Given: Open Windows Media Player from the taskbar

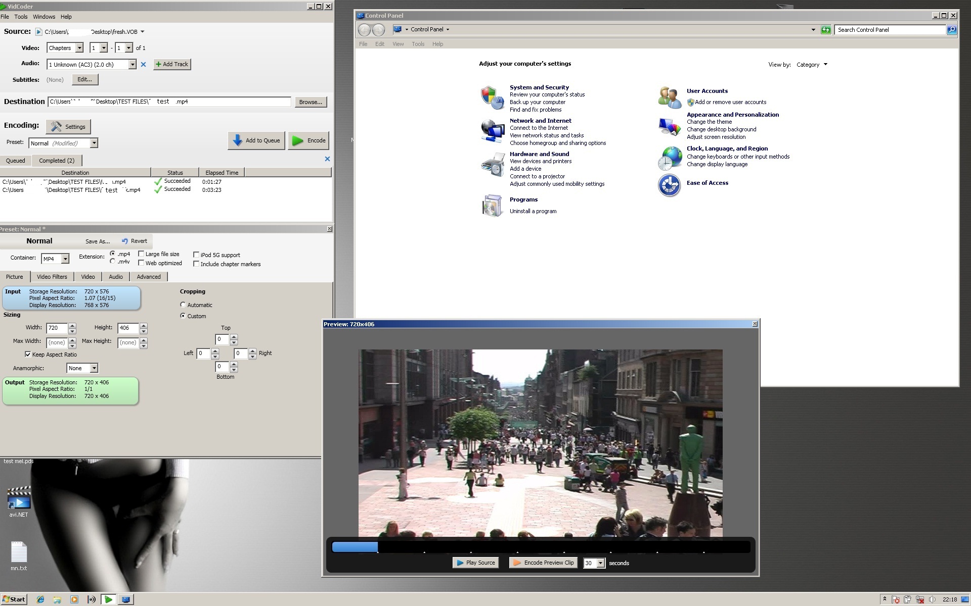Looking at the screenshot, I should click(74, 599).
